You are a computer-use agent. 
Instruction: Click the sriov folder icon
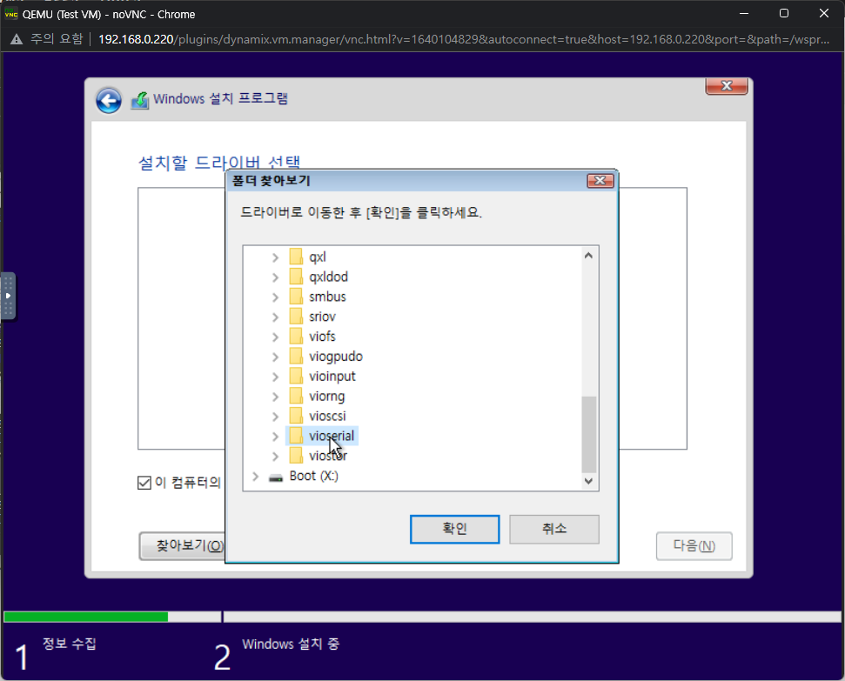pyautogui.click(x=296, y=317)
